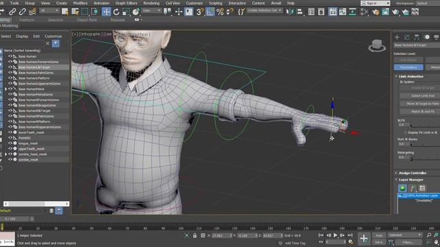Expand zombie_head_mesh tree node
The height and width of the screenshot is (247, 440).
pos(5,154)
